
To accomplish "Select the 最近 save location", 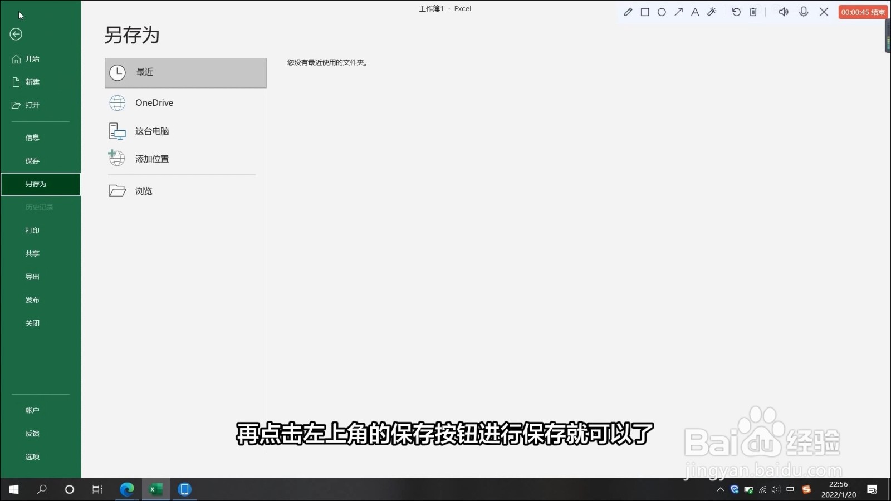I will tap(185, 73).
